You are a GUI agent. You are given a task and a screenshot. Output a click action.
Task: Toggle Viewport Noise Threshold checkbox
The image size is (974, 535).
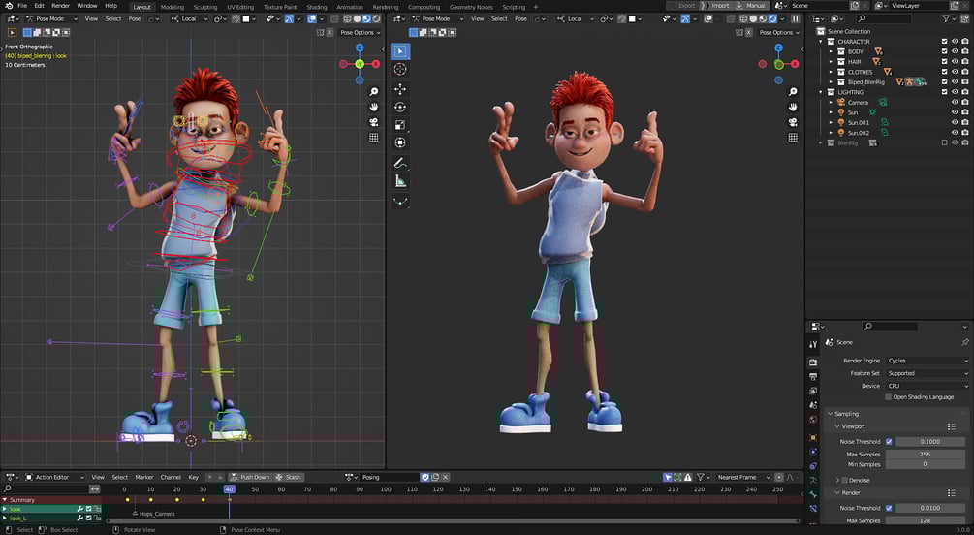pos(889,441)
